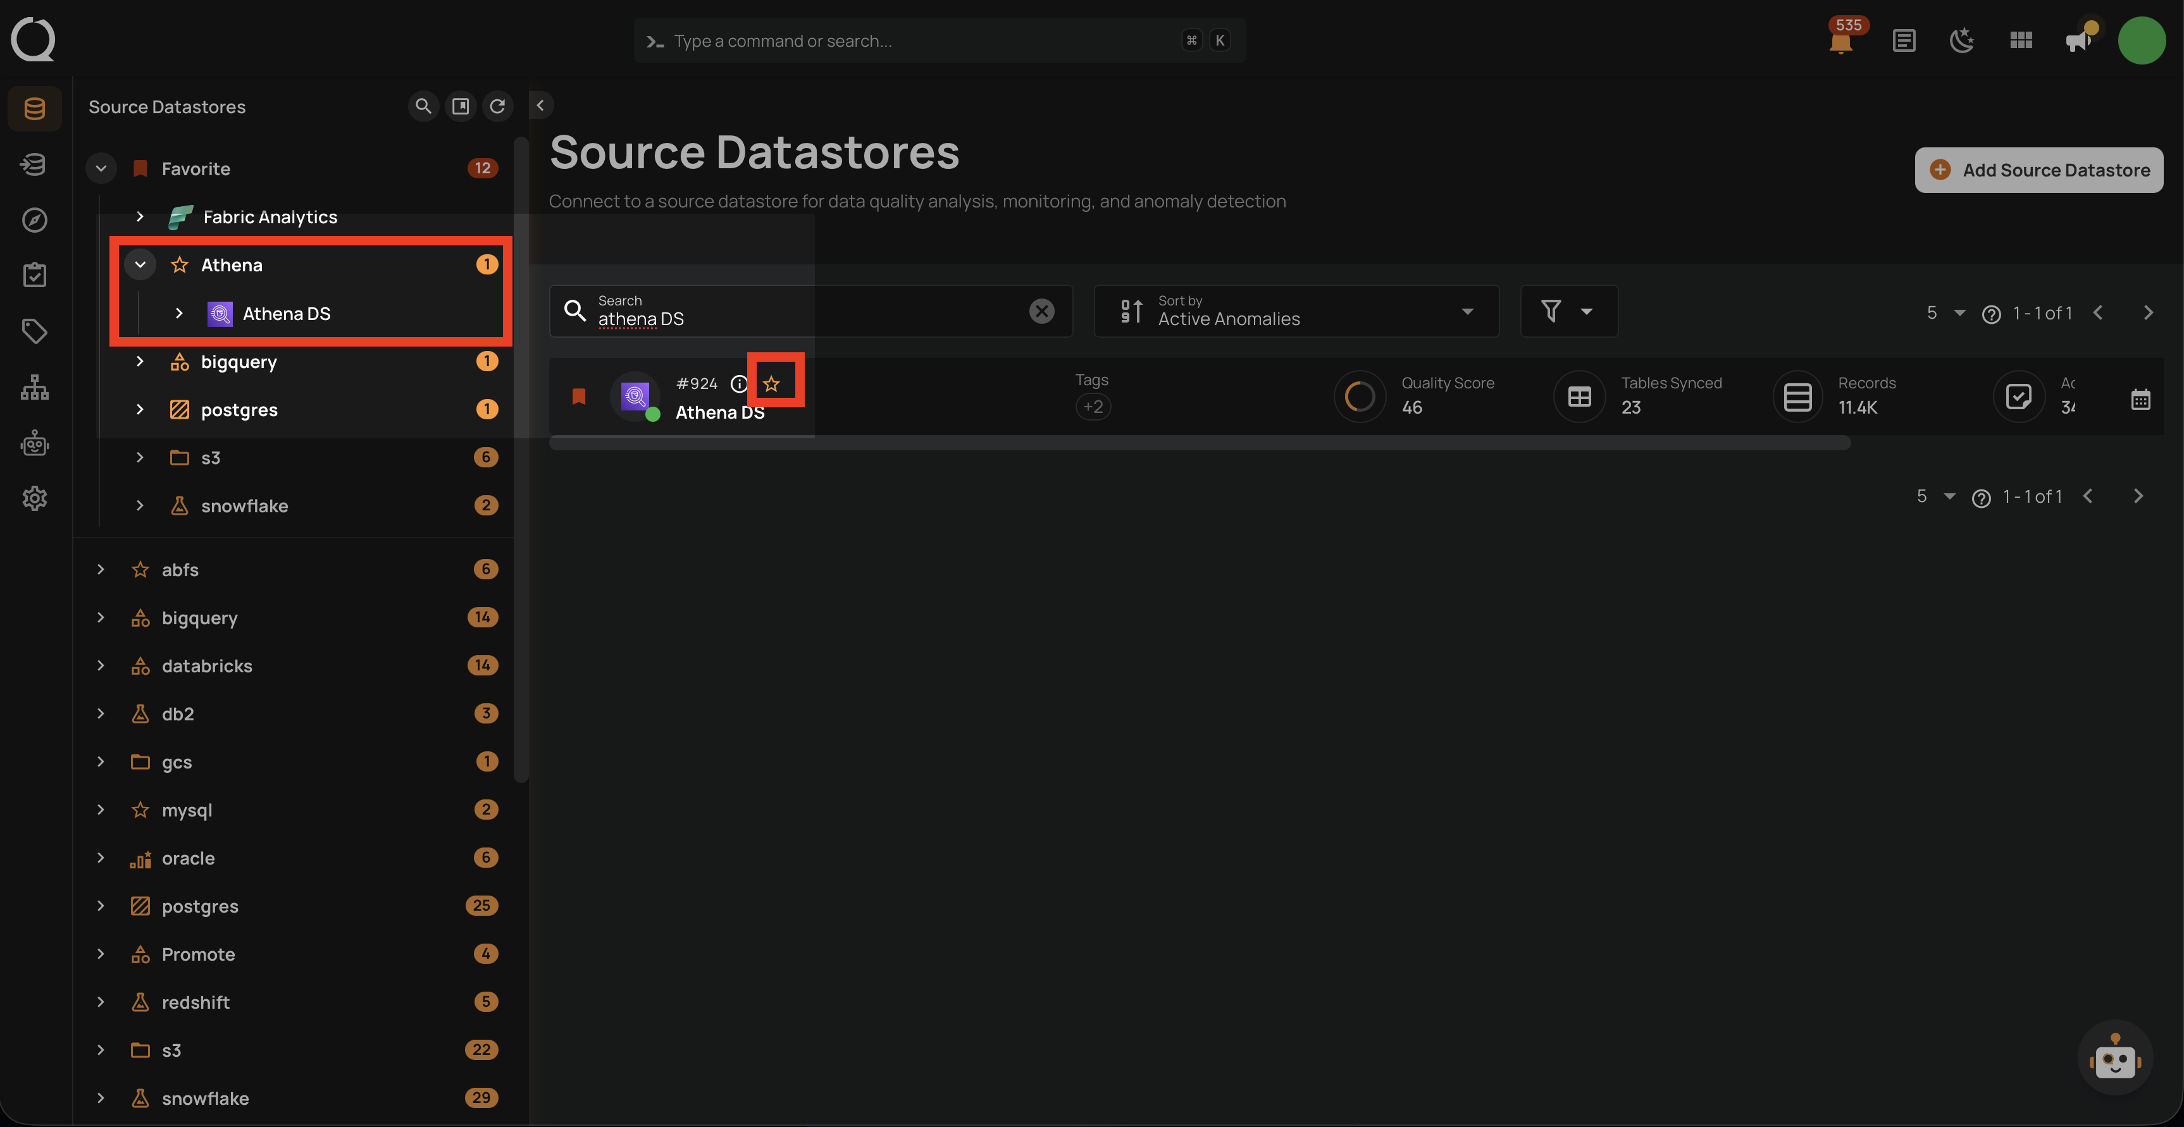This screenshot has height=1127, width=2184.
Task: Open the Sort by Active Anomalies dropdown
Action: 1296,311
